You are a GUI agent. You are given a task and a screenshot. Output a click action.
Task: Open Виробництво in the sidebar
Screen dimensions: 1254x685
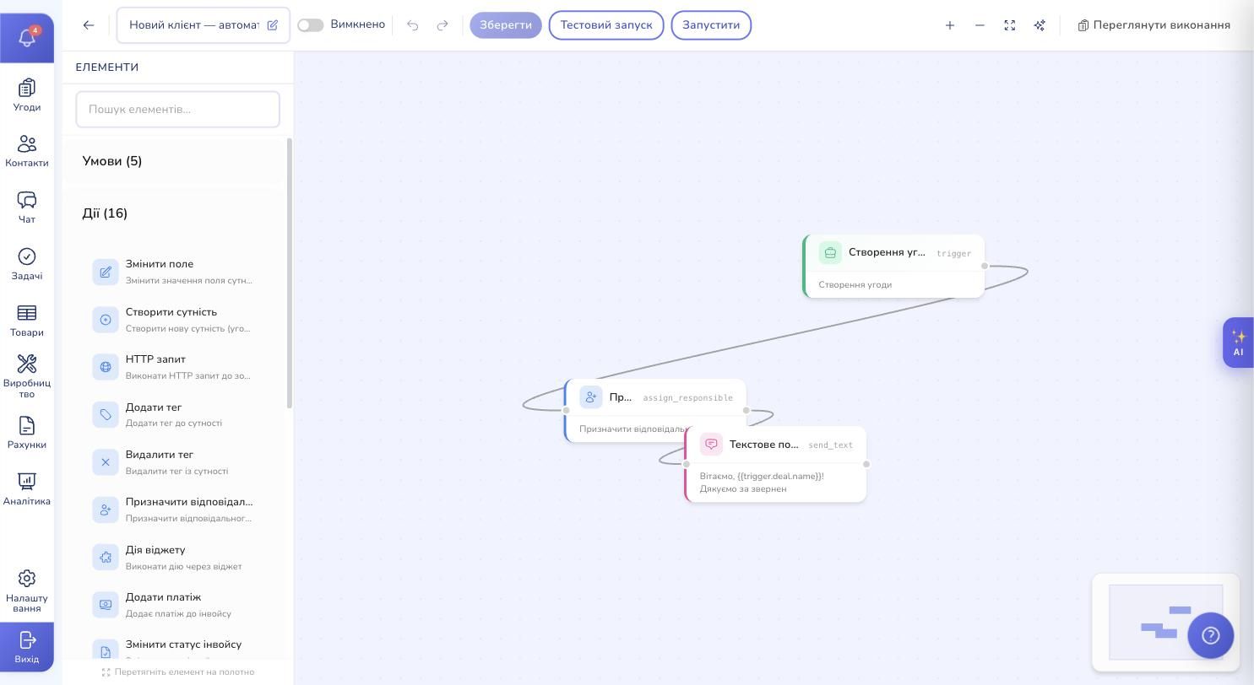click(27, 376)
